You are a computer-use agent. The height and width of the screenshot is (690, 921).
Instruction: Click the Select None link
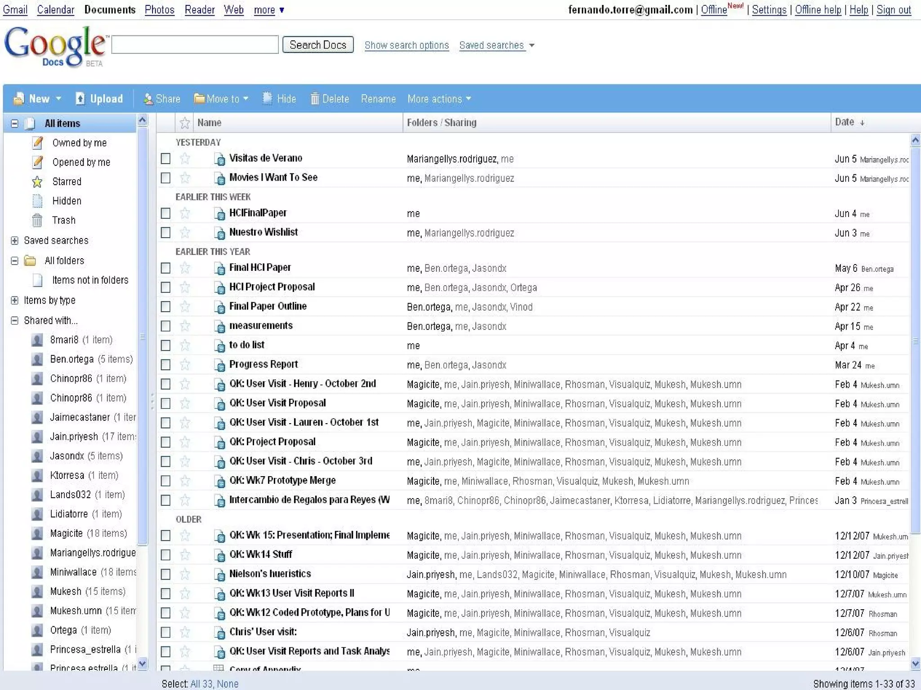point(228,684)
